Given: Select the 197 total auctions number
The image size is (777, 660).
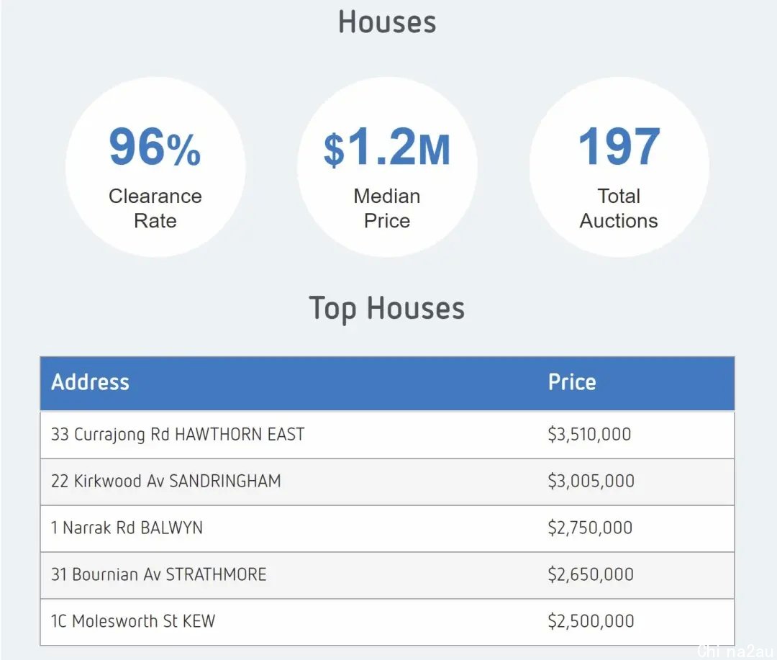Looking at the screenshot, I should [619, 147].
